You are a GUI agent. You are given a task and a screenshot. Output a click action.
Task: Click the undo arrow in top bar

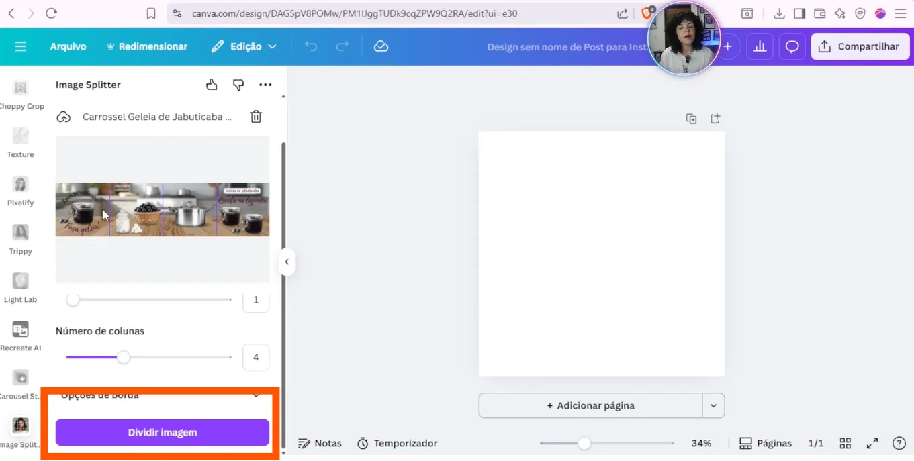(311, 46)
